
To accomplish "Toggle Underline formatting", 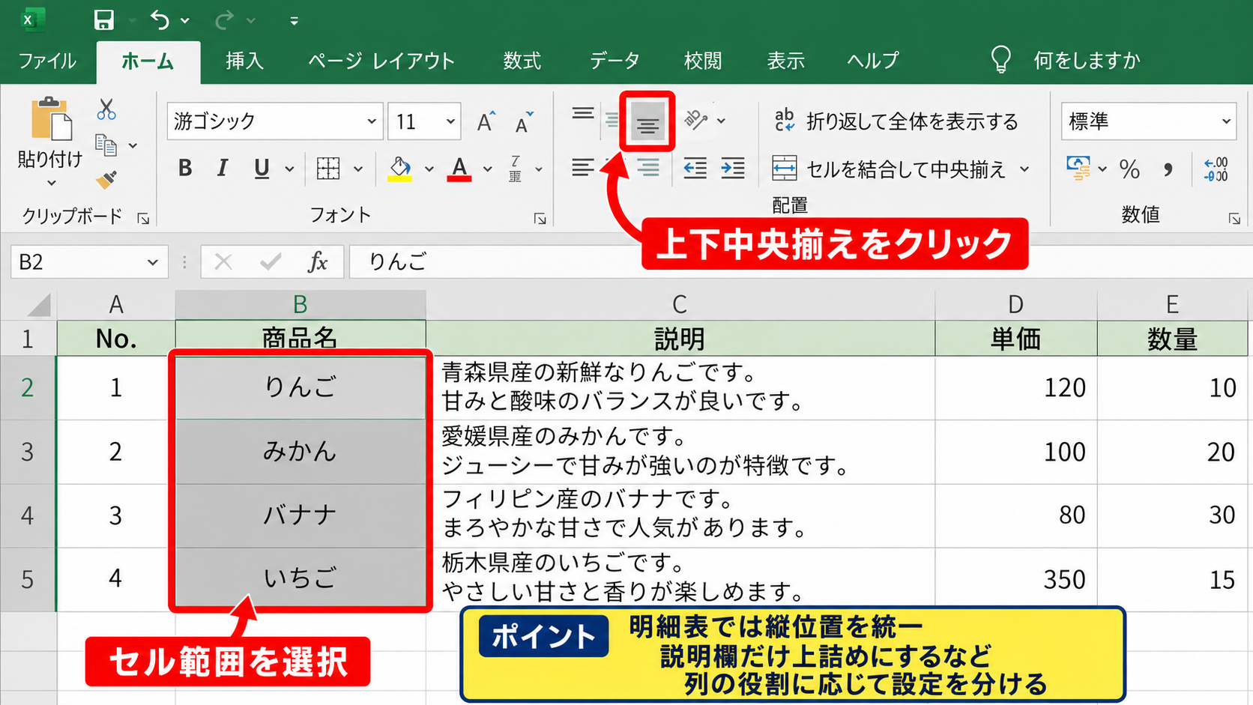I will (x=262, y=169).
